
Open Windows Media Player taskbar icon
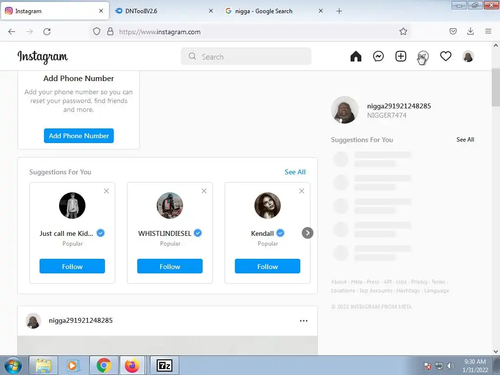pos(73,365)
